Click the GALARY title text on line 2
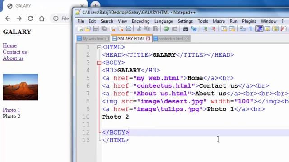The image size is (289, 162). tap(164, 55)
